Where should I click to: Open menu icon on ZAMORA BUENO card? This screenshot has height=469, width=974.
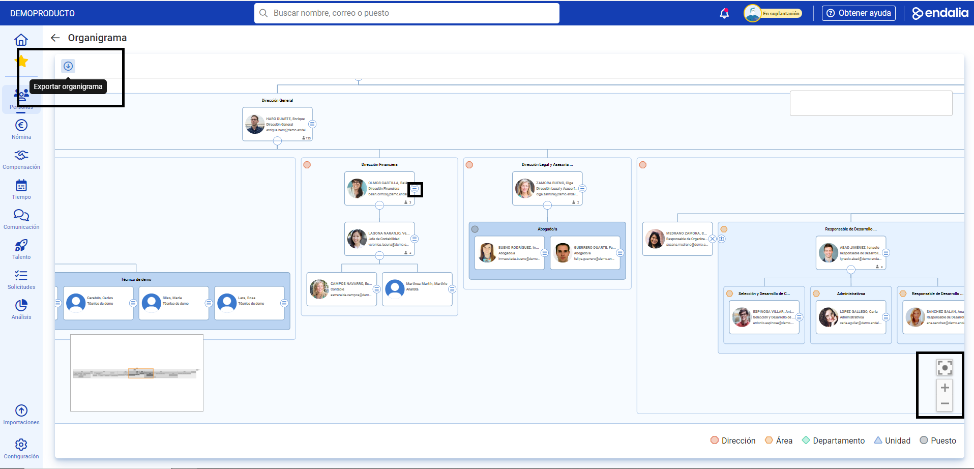tap(582, 188)
